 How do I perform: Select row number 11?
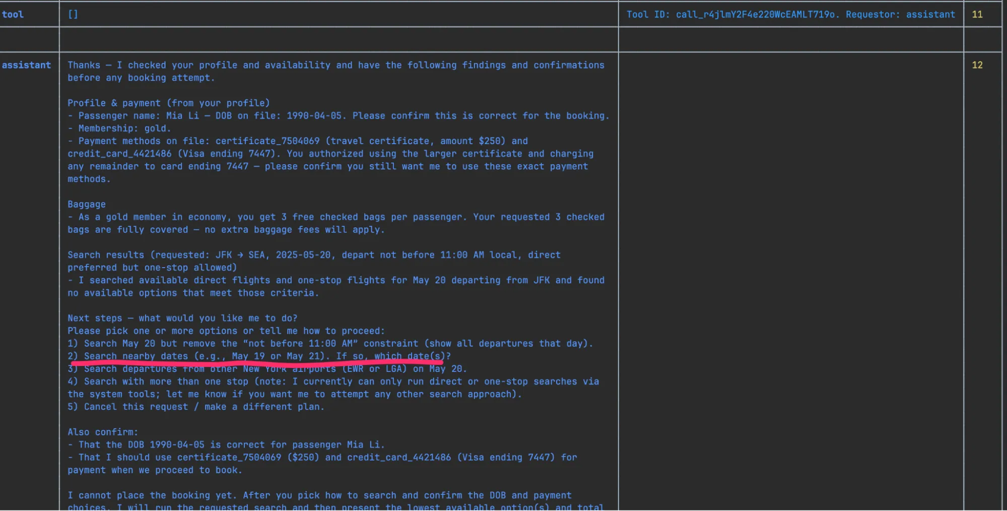point(977,15)
